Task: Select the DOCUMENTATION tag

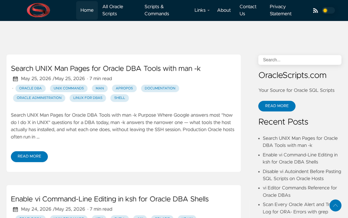Action: [160, 89]
